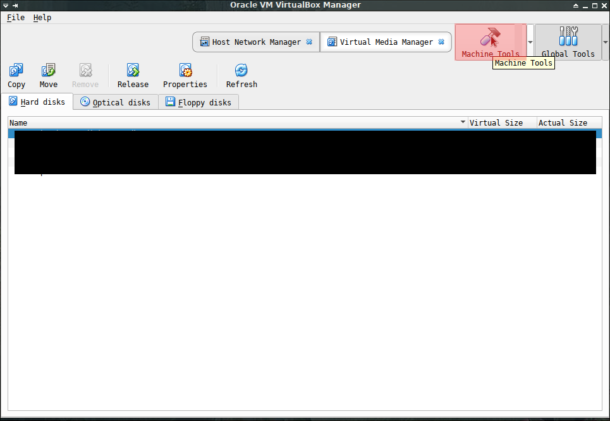This screenshot has height=421, width=610.
Task: Click the pin icon in the title bar
Action: point(15,6)
